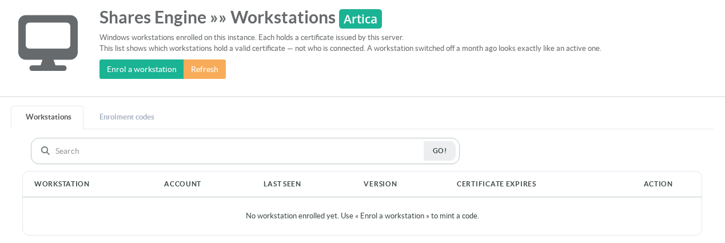
Task: Click the large workstation monitor icon
Action: pyautogui.click(x=48, y=43)
